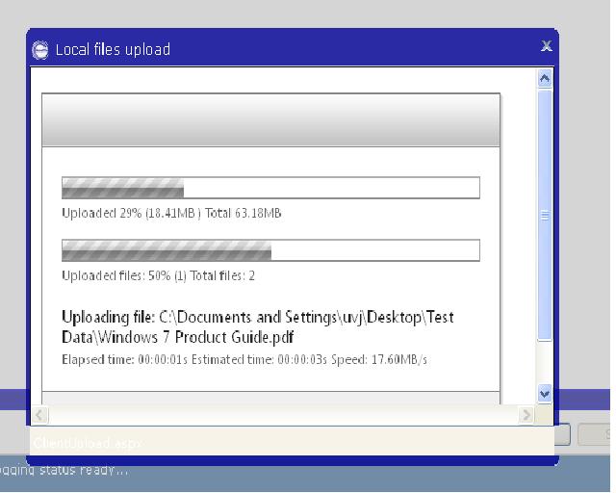616x493 pixels.
Task: Click the globe icon in dialog title bar
Action: pos(40,50)
